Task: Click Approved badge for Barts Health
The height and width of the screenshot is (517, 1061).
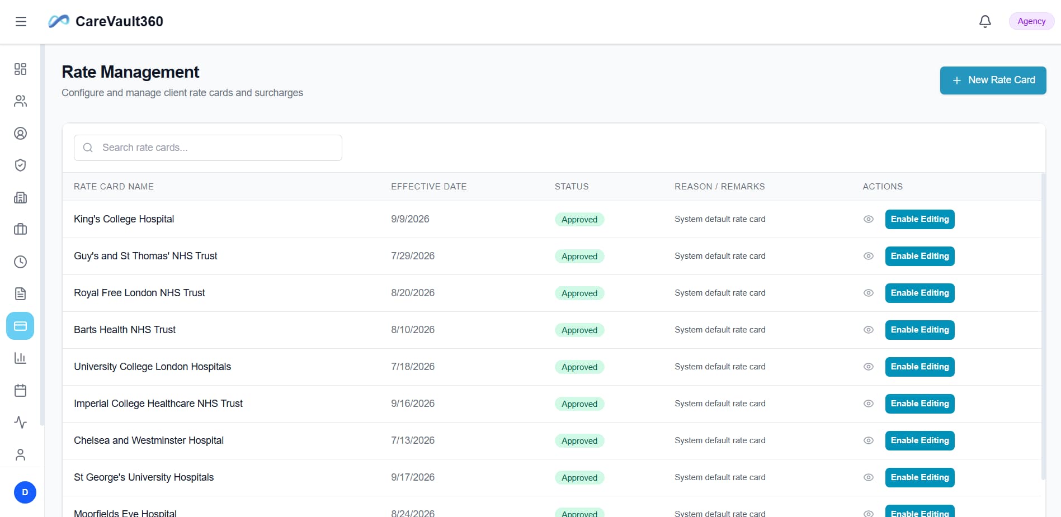Action: click(579, 330)
